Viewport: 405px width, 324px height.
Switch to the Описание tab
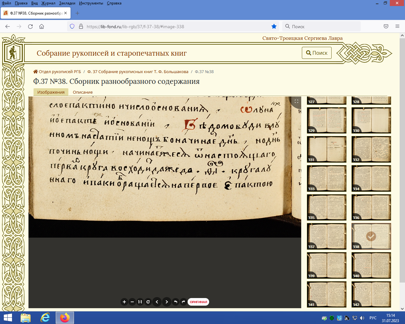(x=83, y=92)
